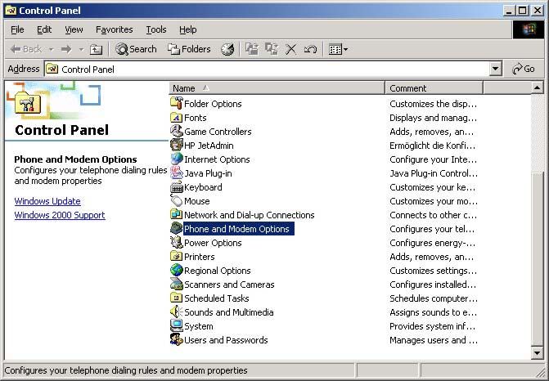Select the Scheduled Tasks icon
The height and width of the screenshot is (381, 549).
pyautogui.click(x=177, y=298)
